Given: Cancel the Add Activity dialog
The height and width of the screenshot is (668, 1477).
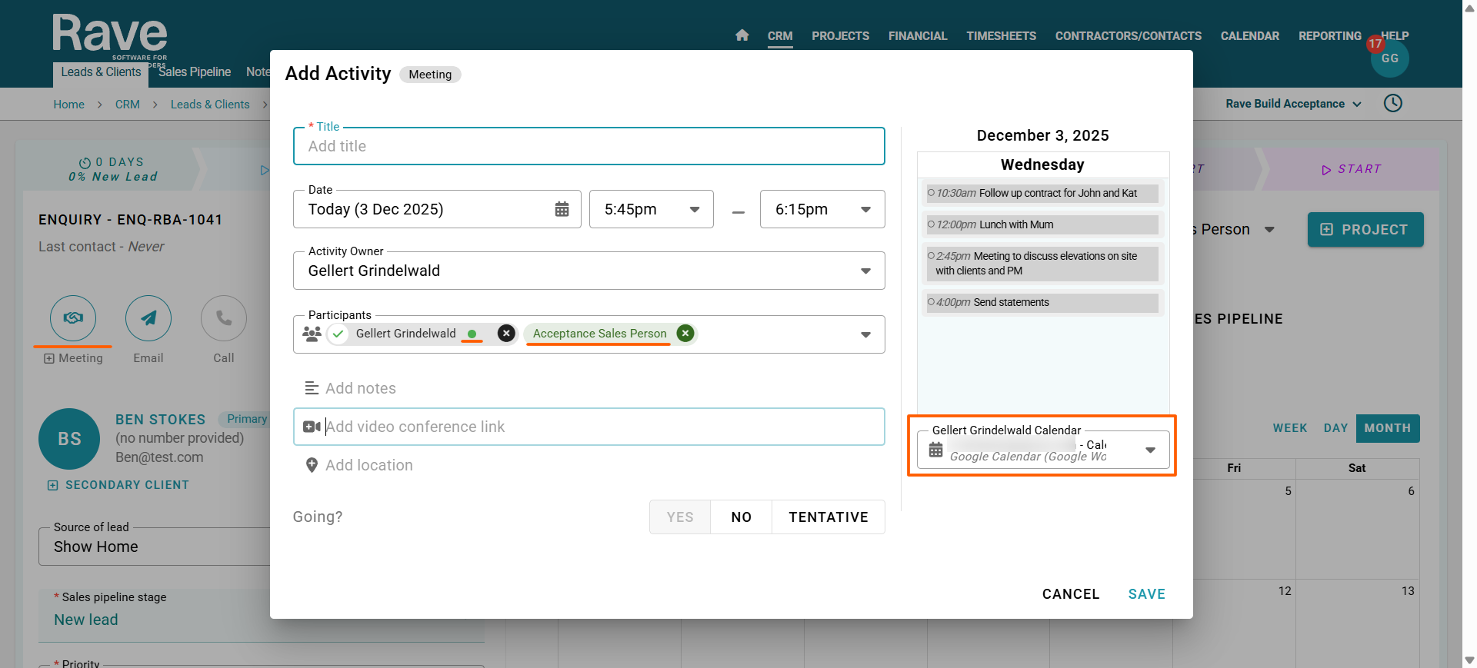Looking at the screenshot, I should click(1071, 594).
